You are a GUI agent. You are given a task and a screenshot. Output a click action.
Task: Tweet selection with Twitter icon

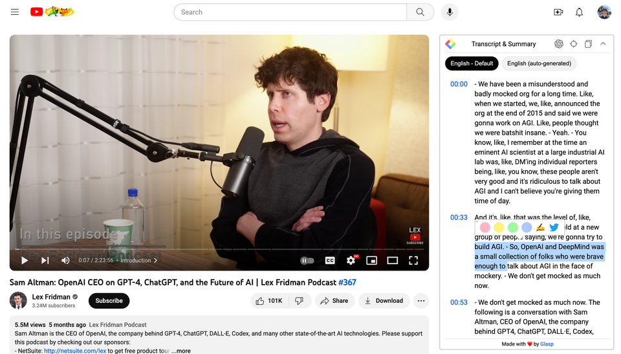coord(554,227)
